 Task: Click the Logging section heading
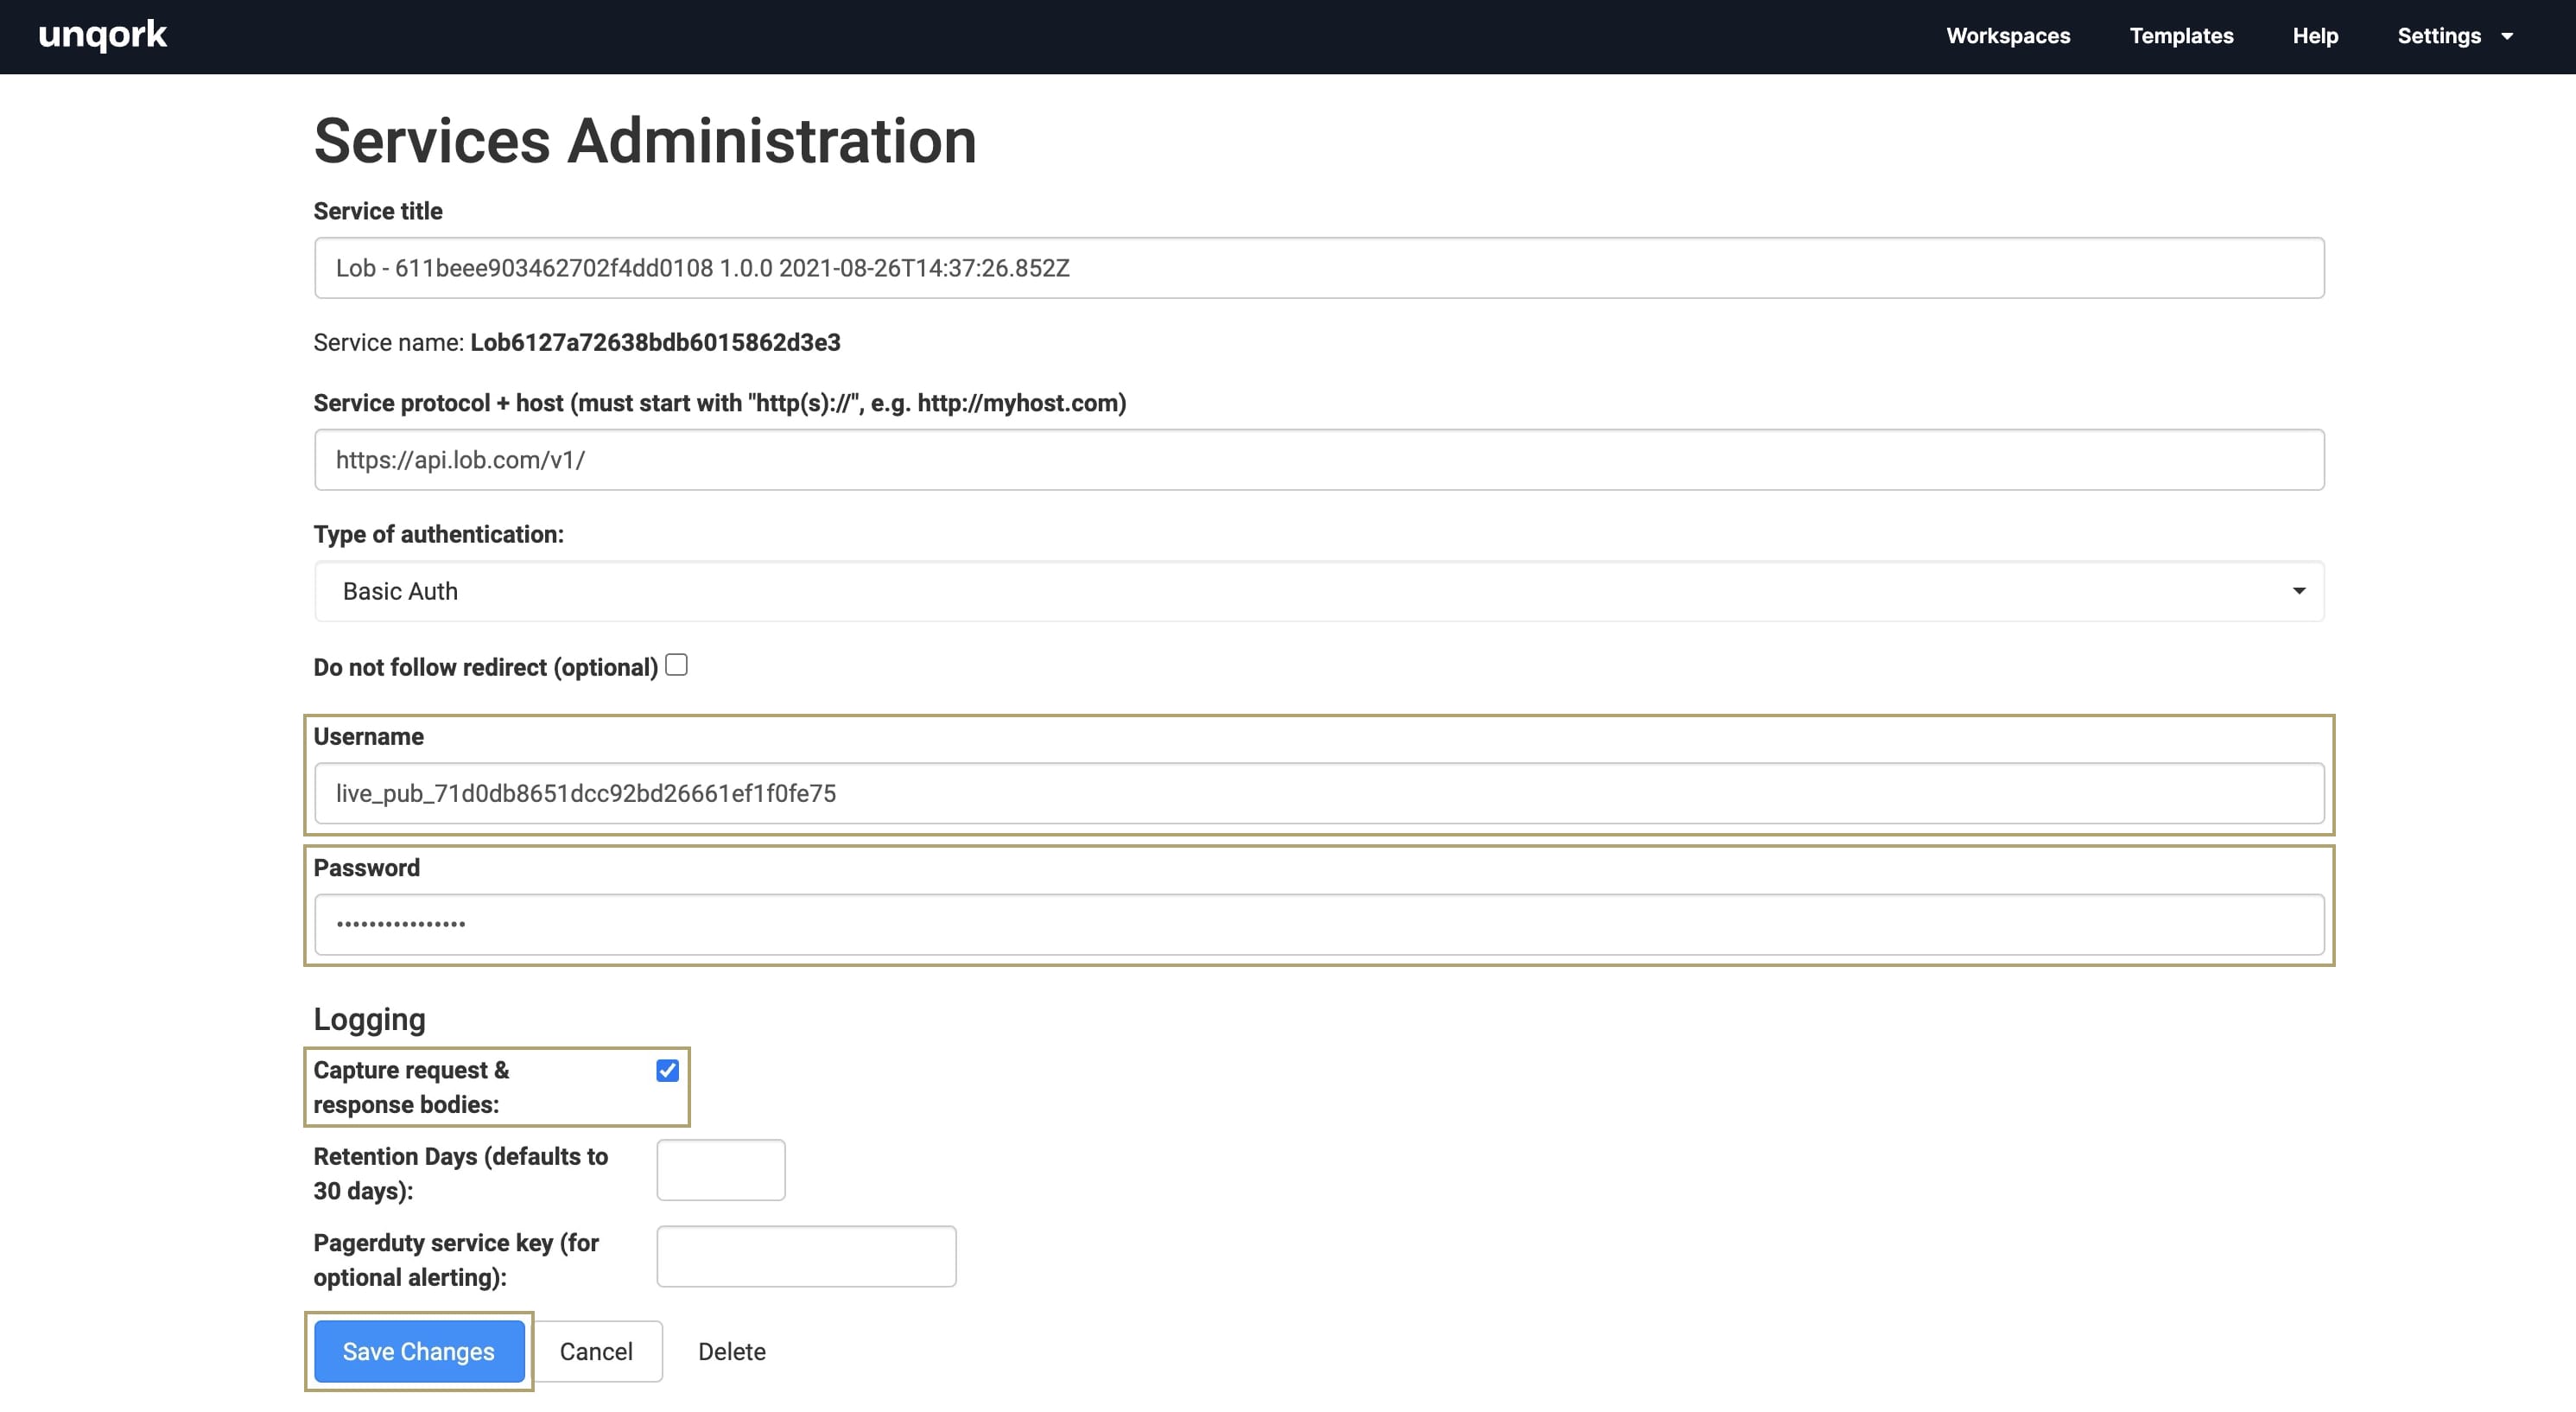point(369,1019)
